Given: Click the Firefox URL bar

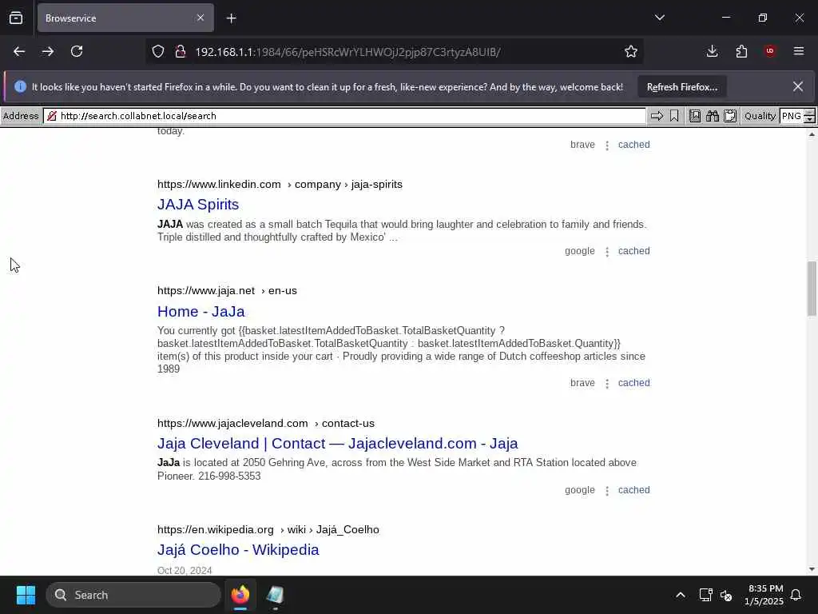Looking at the screenshot, I should click(x=394, y=52).
